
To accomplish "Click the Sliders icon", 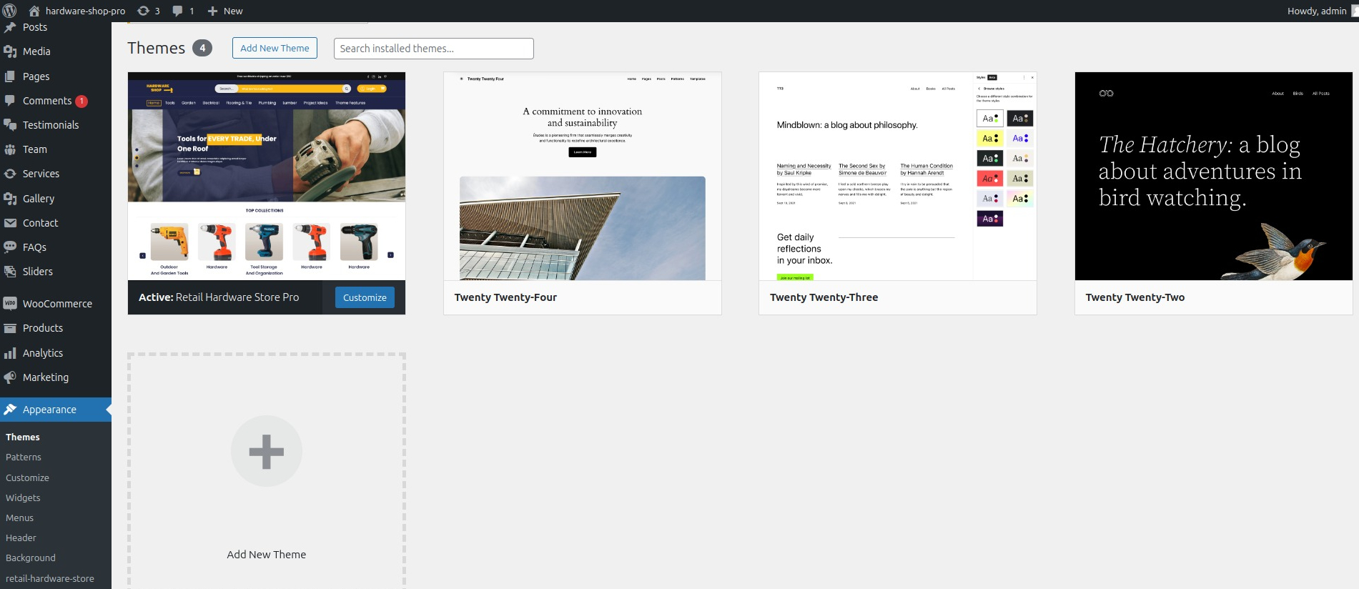I will 10,272.
